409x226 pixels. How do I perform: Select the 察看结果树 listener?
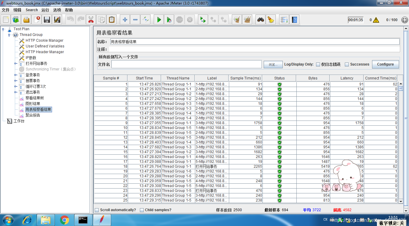pos(35,98)
